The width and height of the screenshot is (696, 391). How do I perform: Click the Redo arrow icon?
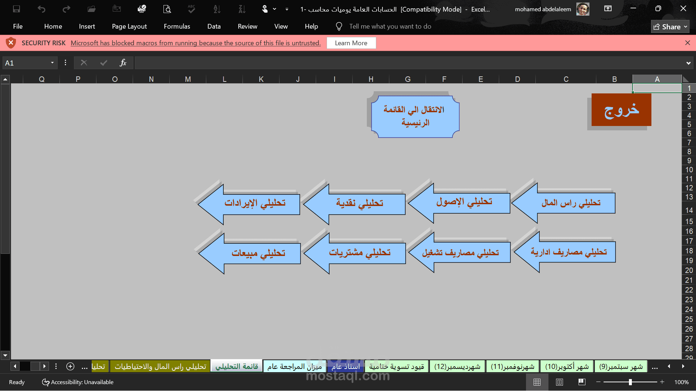coord(66,9)
